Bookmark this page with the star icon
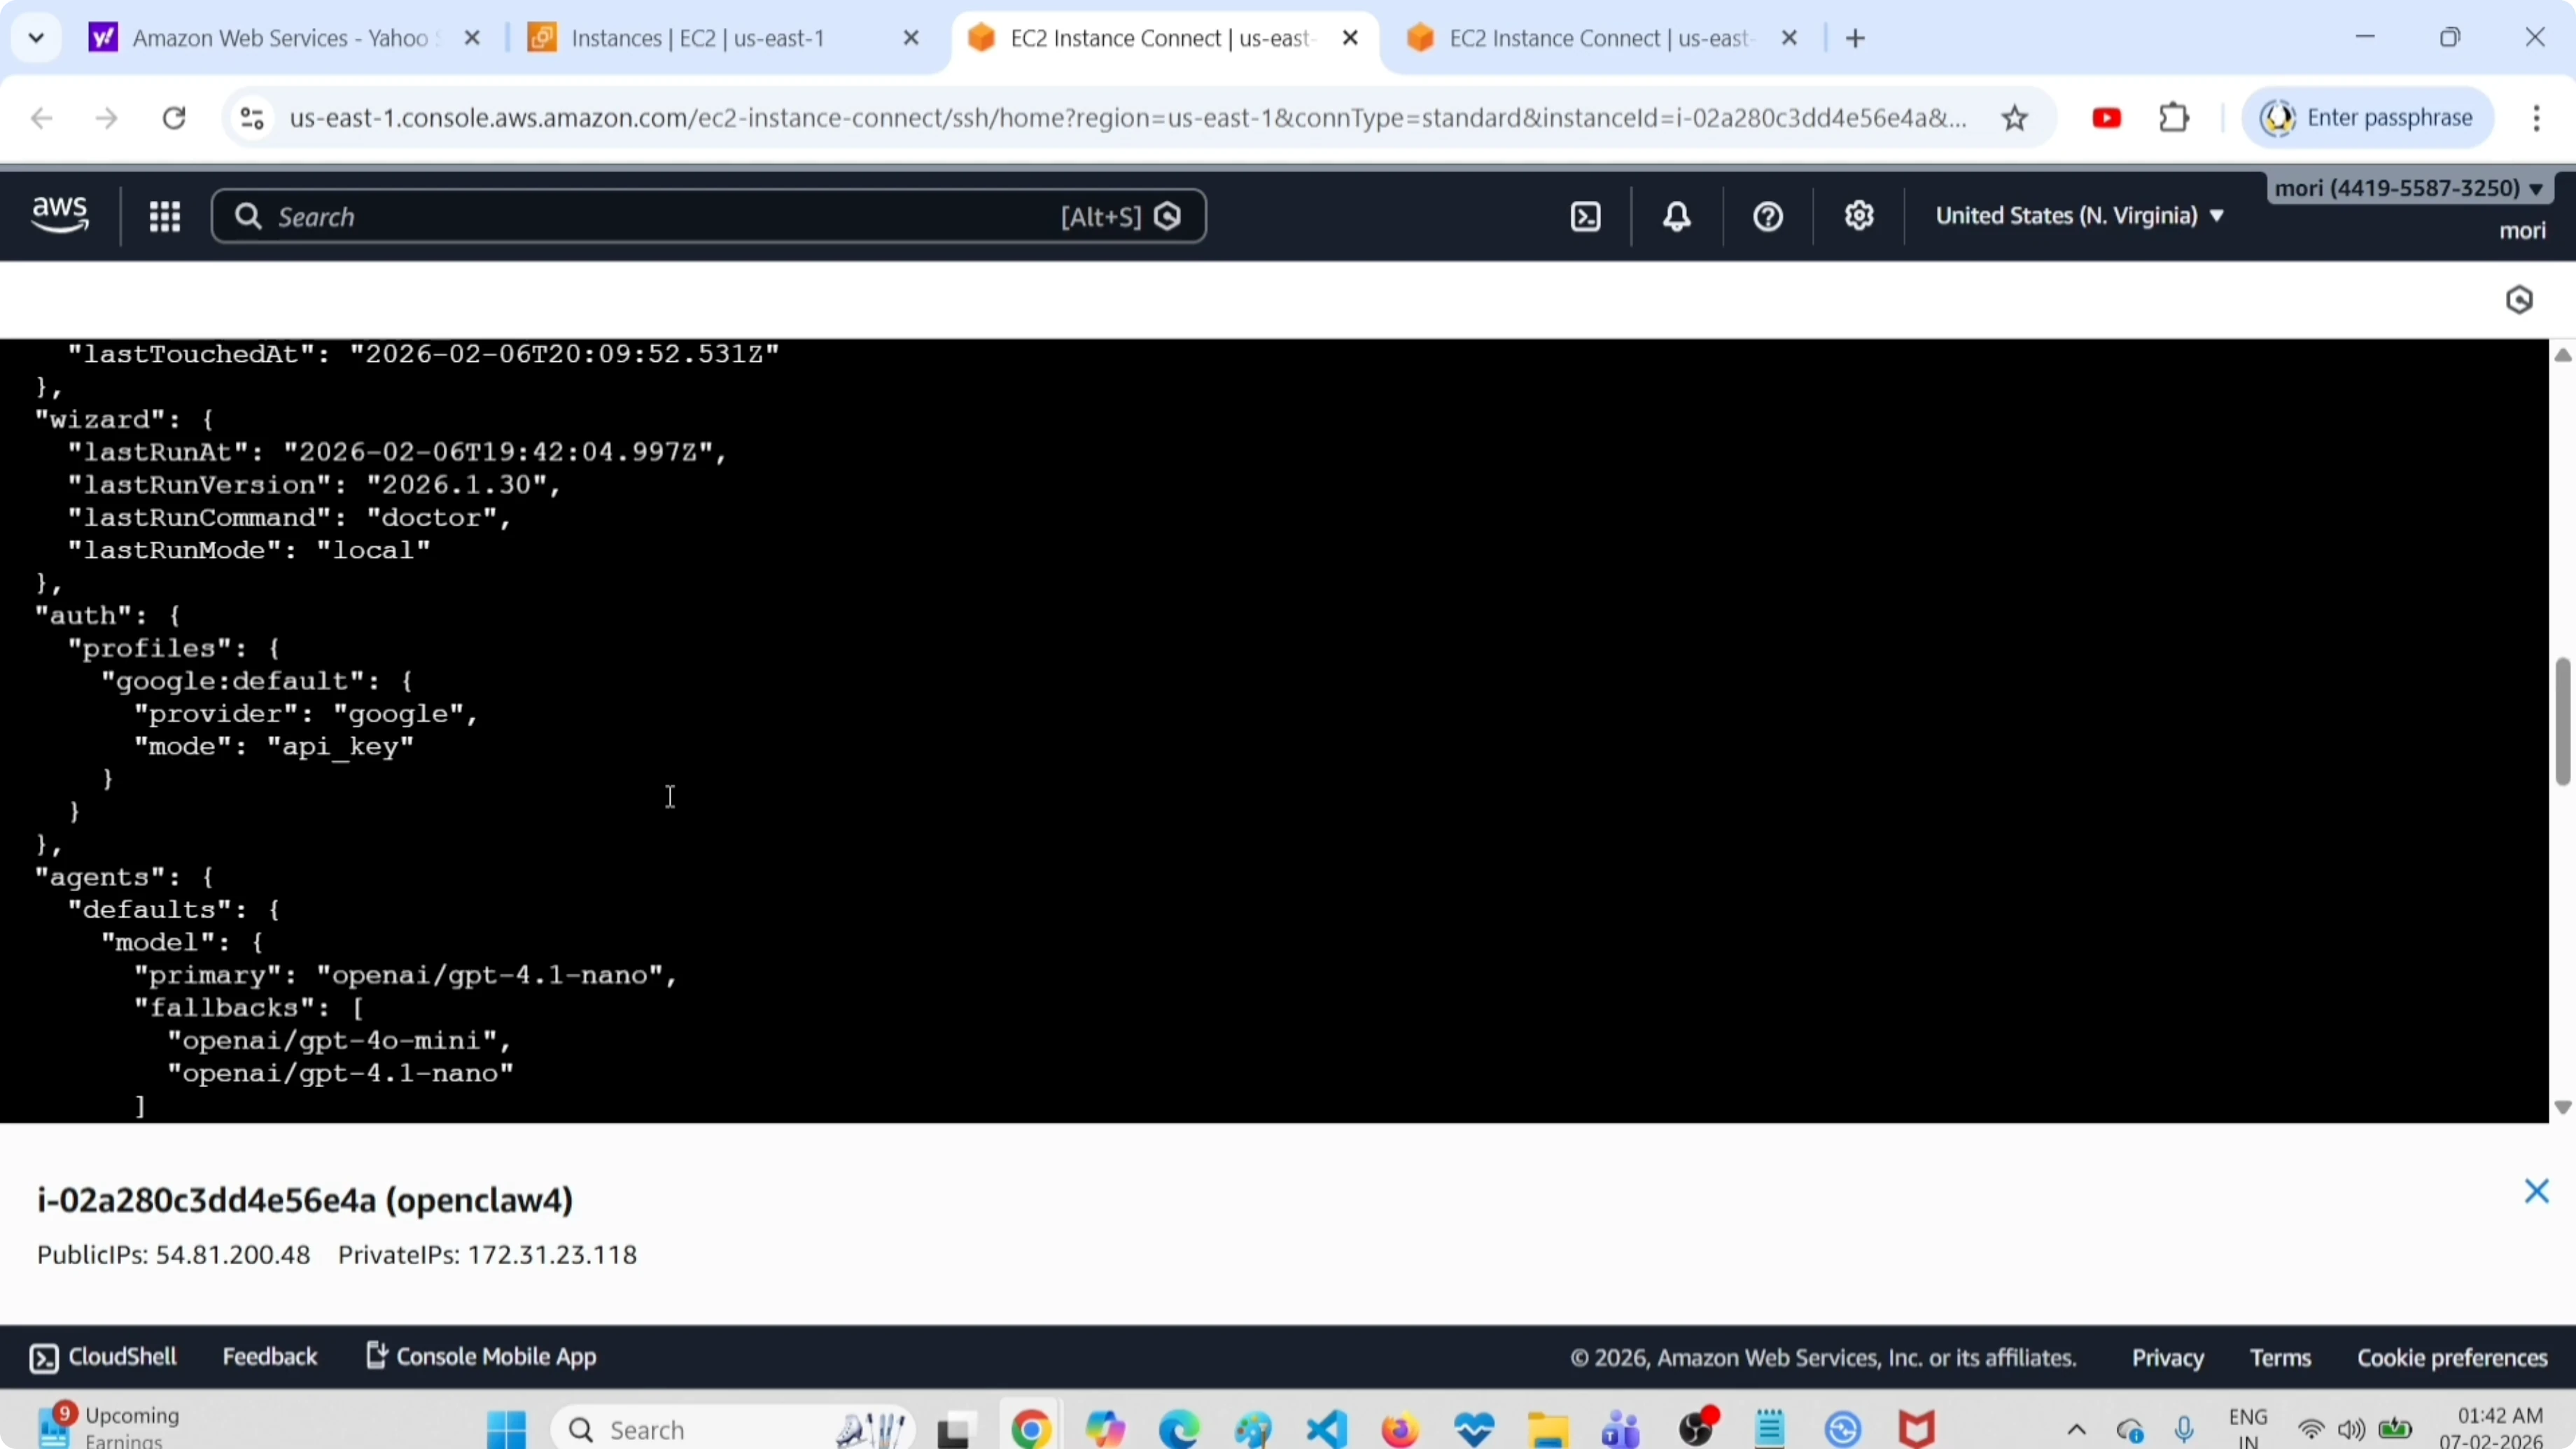Screen dimensions: 2576x1449 [2014, 118]
